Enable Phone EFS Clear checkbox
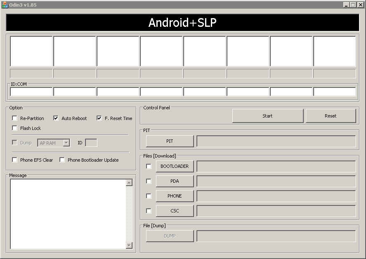The width and height of the screenshot is (366, 259). 14,160
